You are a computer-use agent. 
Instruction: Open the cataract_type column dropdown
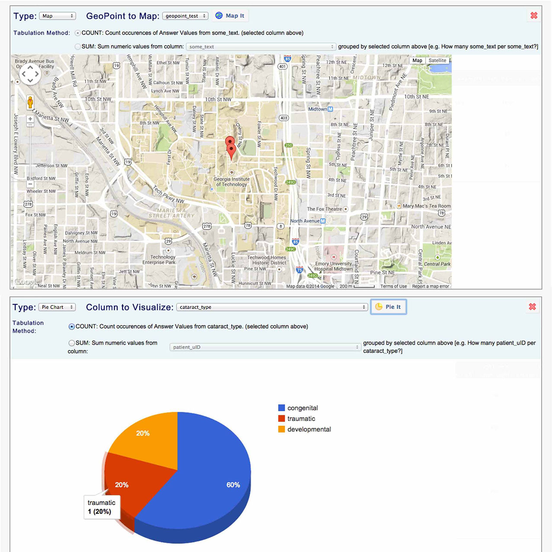click(272, 307)
